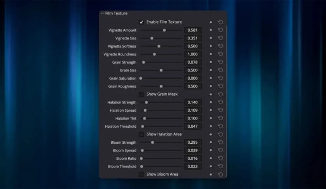
Task: Add keyframe for Halation Threshold
Action: (x=211, y=127)
